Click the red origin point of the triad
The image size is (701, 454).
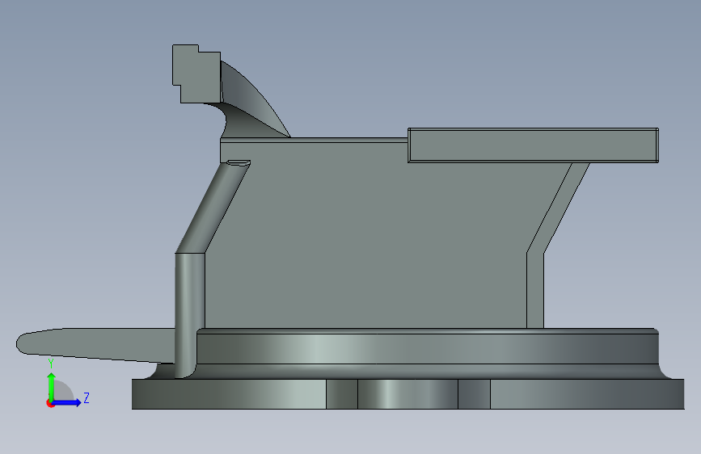click(49, 404)
